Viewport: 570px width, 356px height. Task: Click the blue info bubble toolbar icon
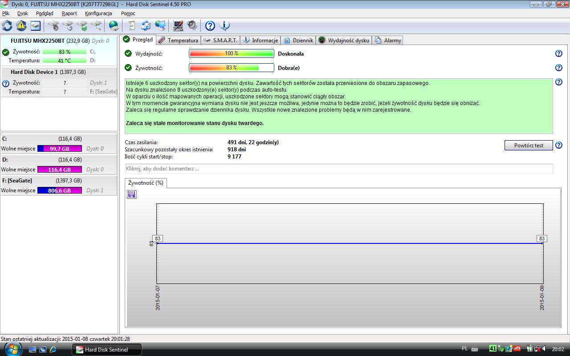tap(224, 26)
